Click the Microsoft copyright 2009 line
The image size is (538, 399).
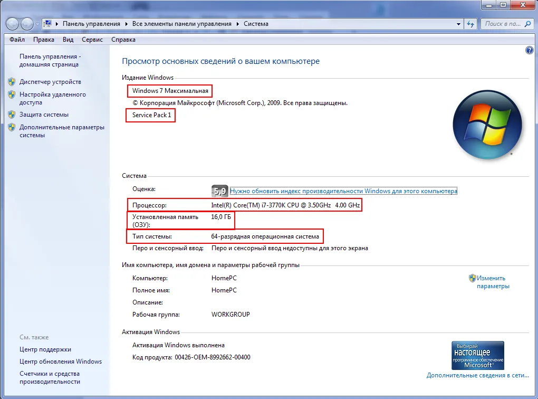click(240, 103)
